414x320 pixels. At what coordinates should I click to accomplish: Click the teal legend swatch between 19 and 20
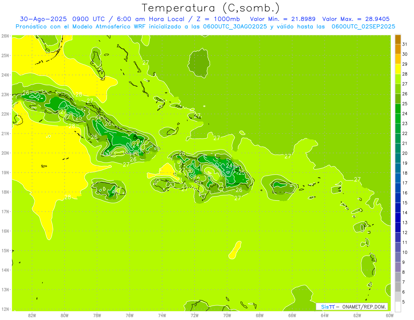point(398,158)
